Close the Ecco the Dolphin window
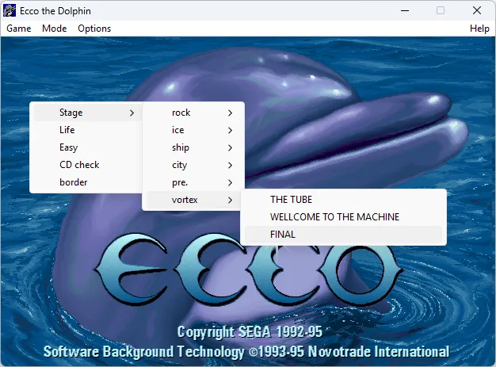 477,10
